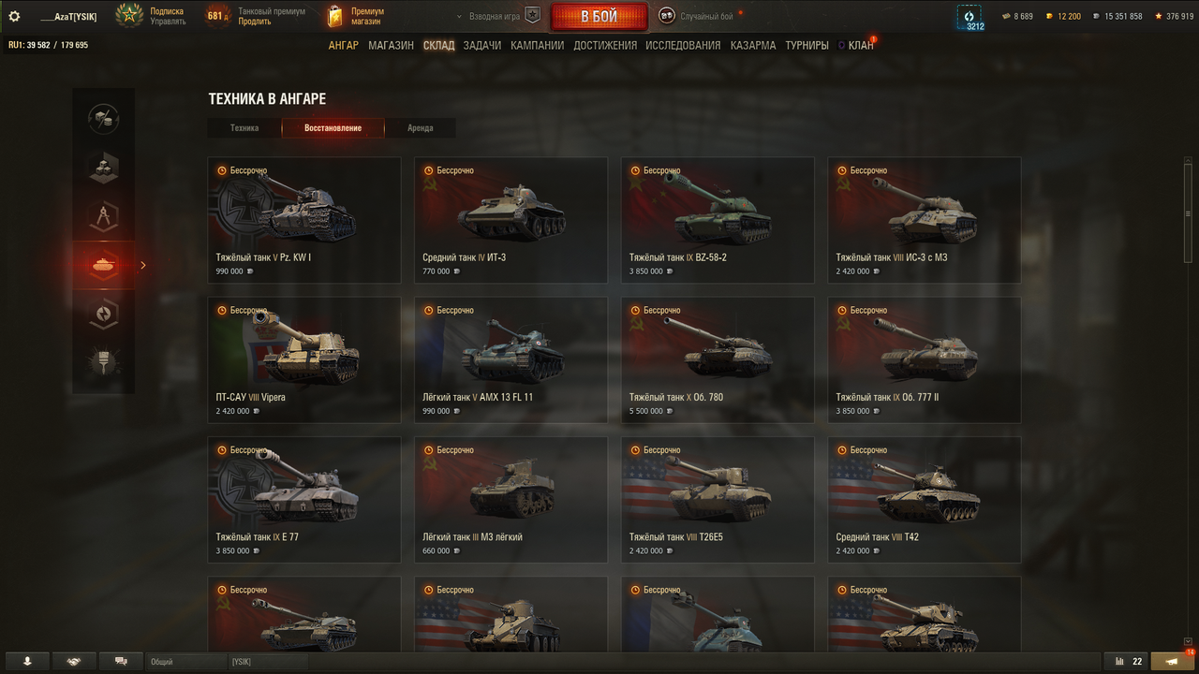Go to the МАГАЗИН menu

click(x=391, y=45)
